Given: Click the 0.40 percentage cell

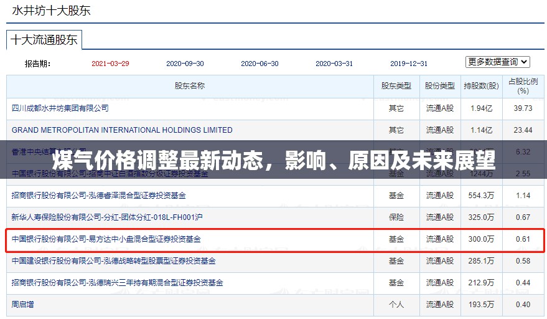Looking at the screenshot, I should coord(523,304).
